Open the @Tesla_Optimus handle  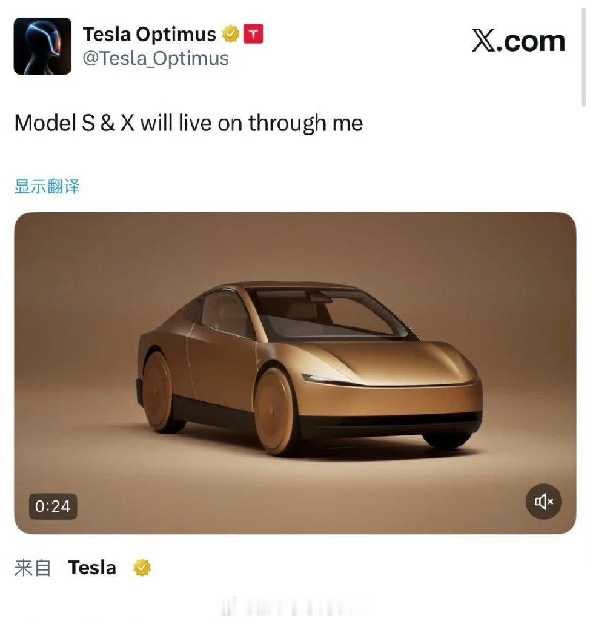click(156, 59)
